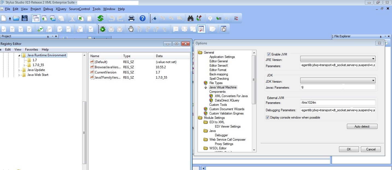Click the Open folder toolbar icon
Image resolution: width=392 pixels, height=170 pixels.
(16, 18)
